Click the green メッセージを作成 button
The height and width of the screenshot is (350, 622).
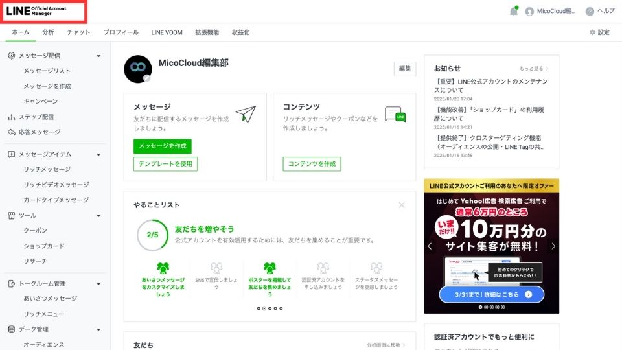point(163,146)
